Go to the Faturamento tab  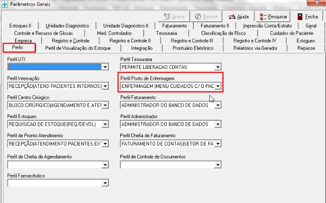[x=175, y=26]
